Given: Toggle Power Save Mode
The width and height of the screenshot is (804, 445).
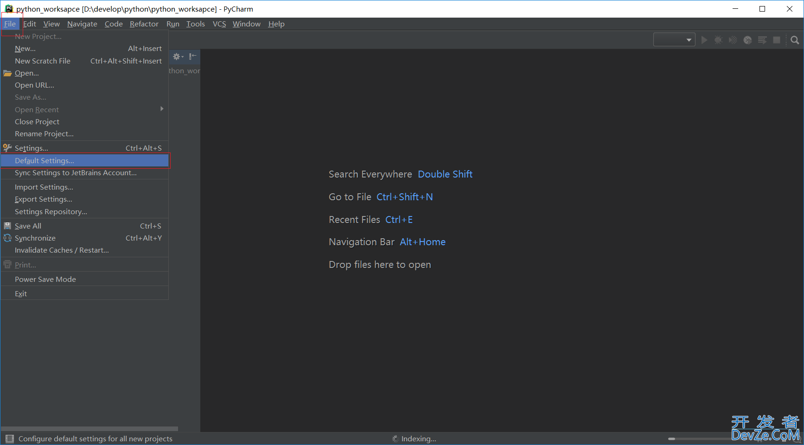Looking at the screenshot, I should (x=85, y=279).
